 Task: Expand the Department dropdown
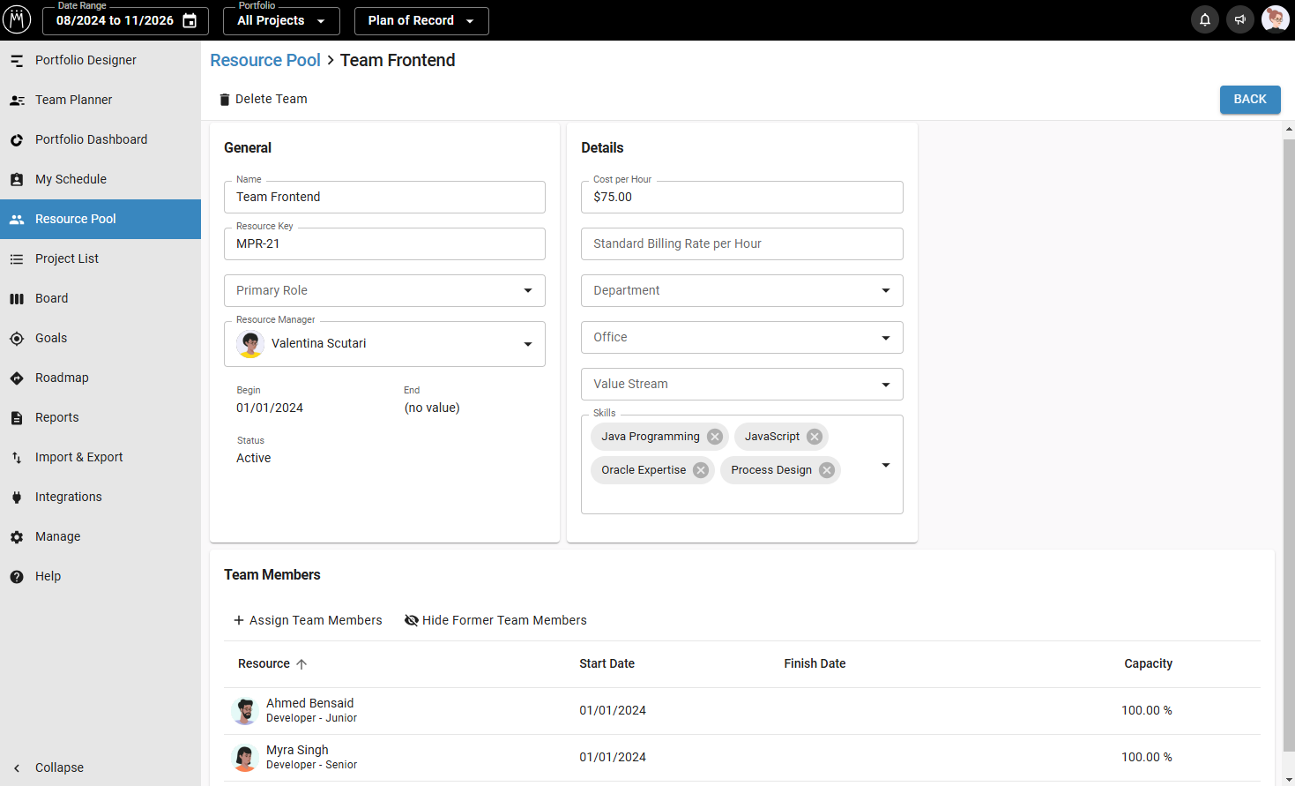(886, 290)
